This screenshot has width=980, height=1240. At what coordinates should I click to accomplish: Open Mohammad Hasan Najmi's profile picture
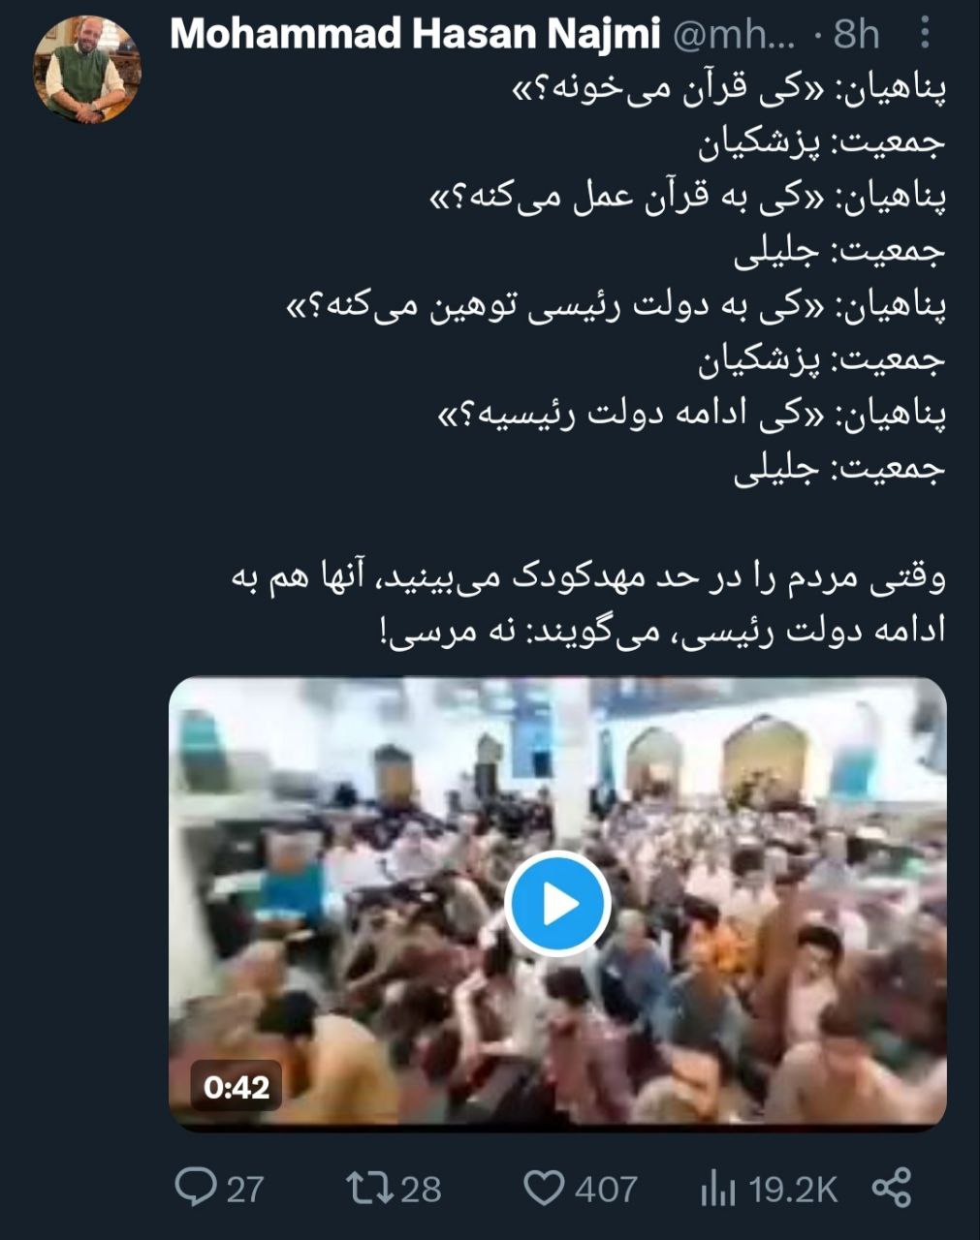[88, 69]
